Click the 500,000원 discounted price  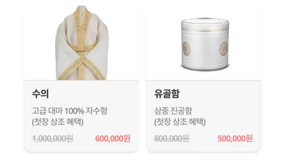point(235,139)
